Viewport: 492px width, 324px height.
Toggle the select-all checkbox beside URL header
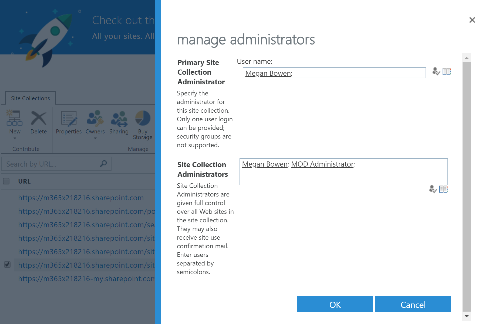click(6, 181)
